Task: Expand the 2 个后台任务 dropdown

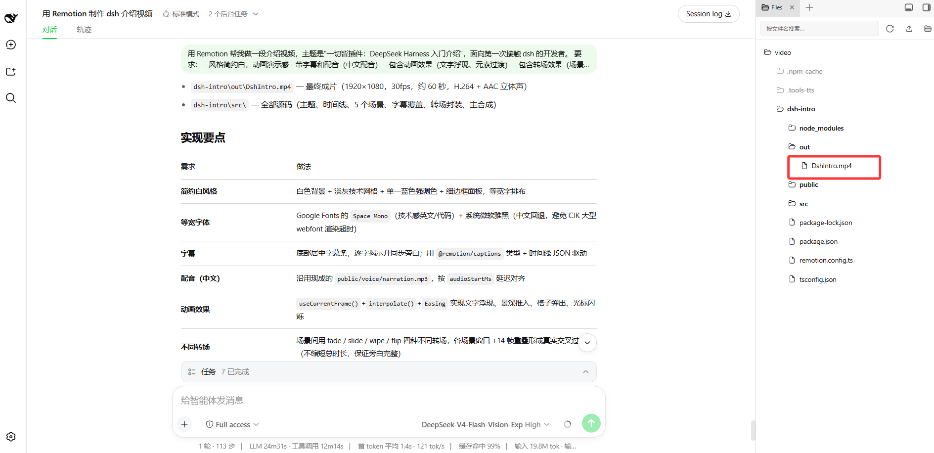Action: pyautogui.click(x=233, y=14)
